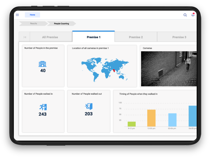Open the notifications bell

pos(193,15)
